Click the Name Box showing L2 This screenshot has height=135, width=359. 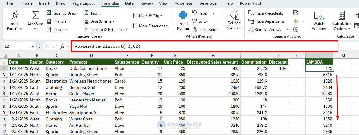coord(17,46)
